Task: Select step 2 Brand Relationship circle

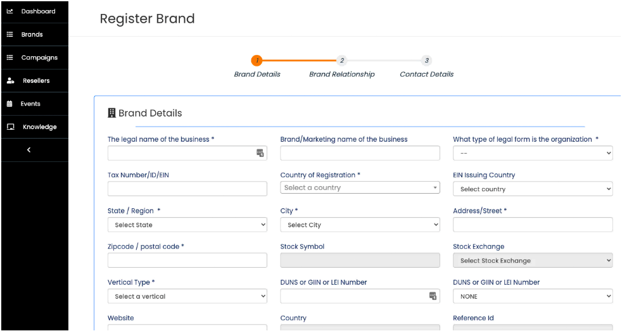Action: tap(341, 61)
